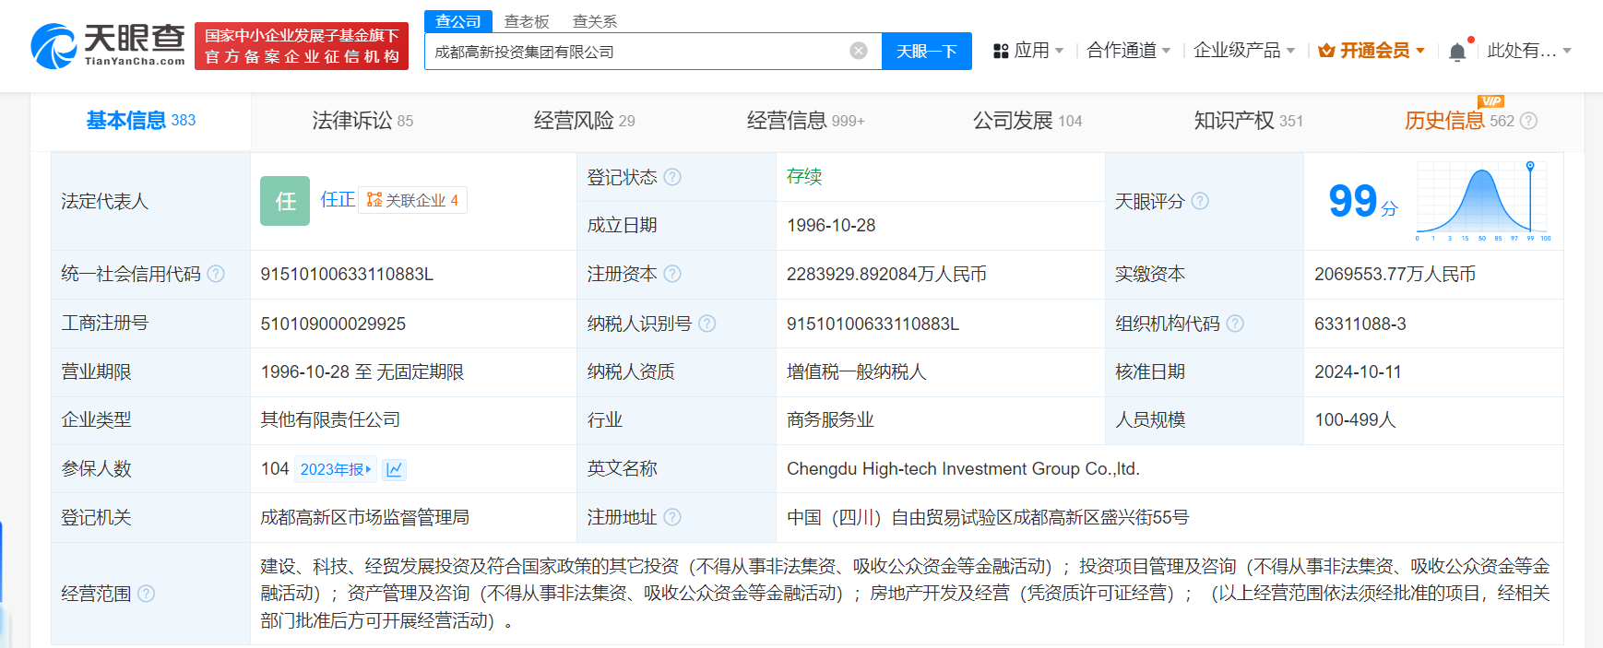Click the registered address 盛兴街55号
The width and height of the screenshot is (1603, 648).
(x=988, y=517)
